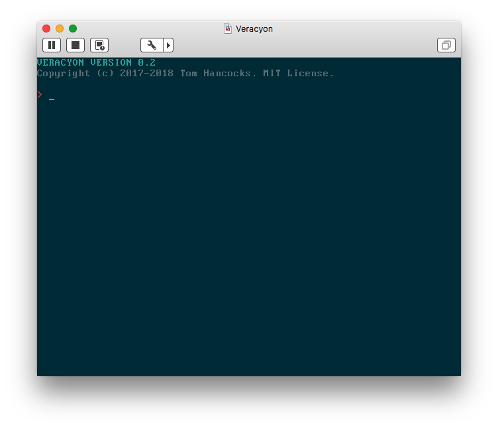This screenshot has height=429, width=498.
Task: Maximize the window with green button
Action: pos(73,29)
